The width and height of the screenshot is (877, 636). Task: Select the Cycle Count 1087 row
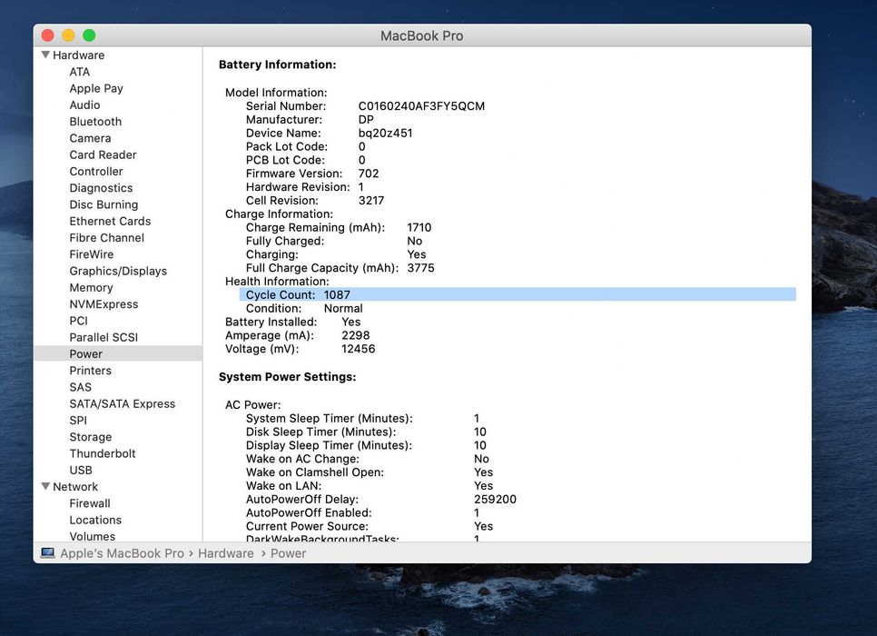pyautogui.click(x=517, y=294)
